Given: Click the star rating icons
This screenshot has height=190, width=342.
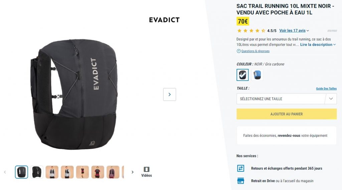Looking at the screenshot, I should [x=251, y=31].
